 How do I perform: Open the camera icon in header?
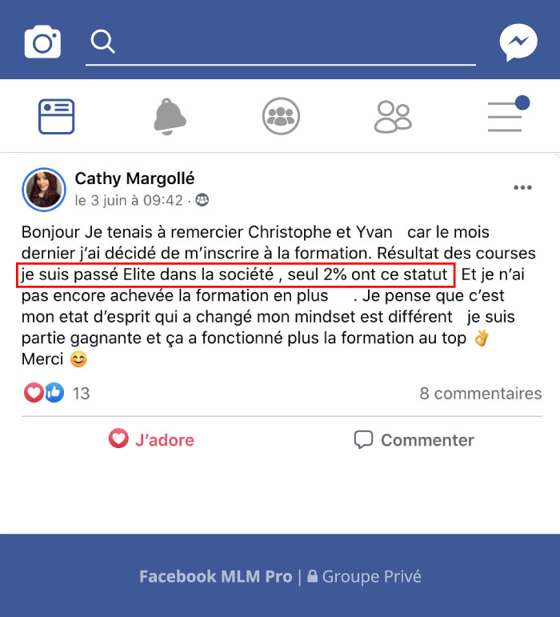(x=42, y=42)
